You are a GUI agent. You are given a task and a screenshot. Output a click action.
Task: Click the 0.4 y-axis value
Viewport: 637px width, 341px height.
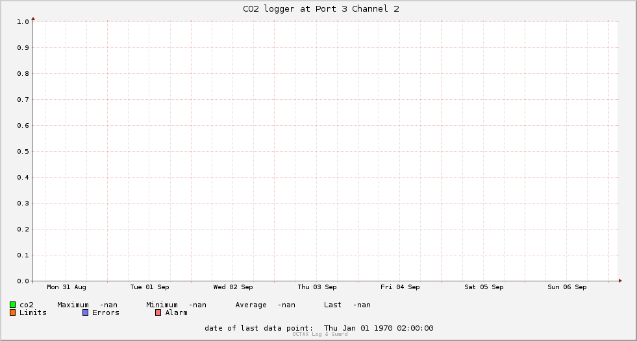(x=23, y=178)
